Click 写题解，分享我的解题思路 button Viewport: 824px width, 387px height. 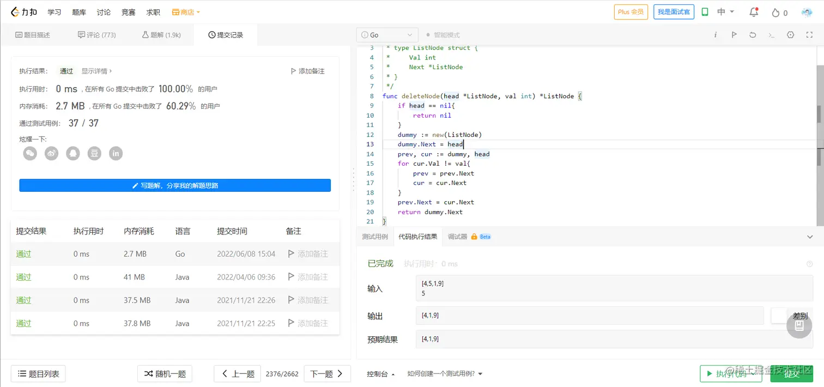[175, 185]
